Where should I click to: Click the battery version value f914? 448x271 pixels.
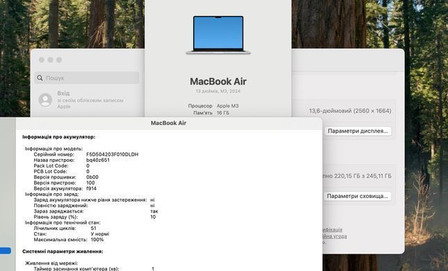point(91,189)
